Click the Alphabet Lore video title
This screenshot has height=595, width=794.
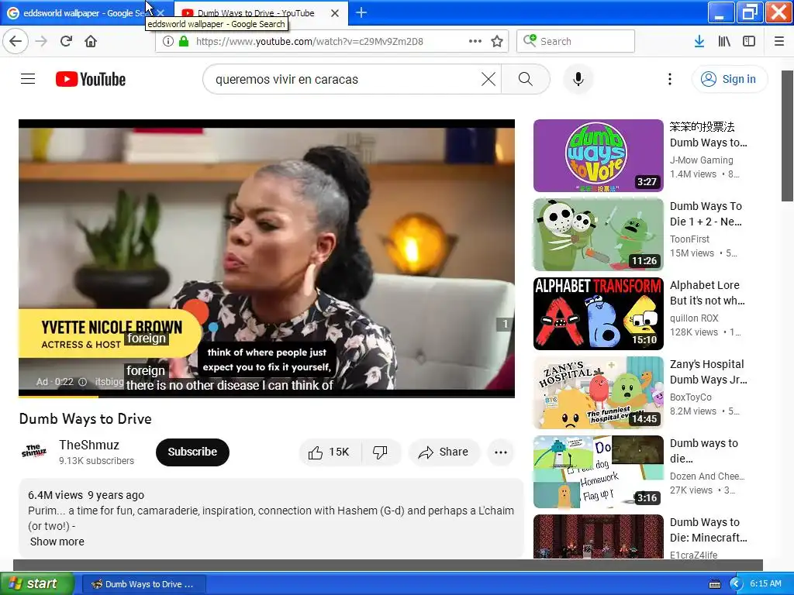(x=707, y=293)
